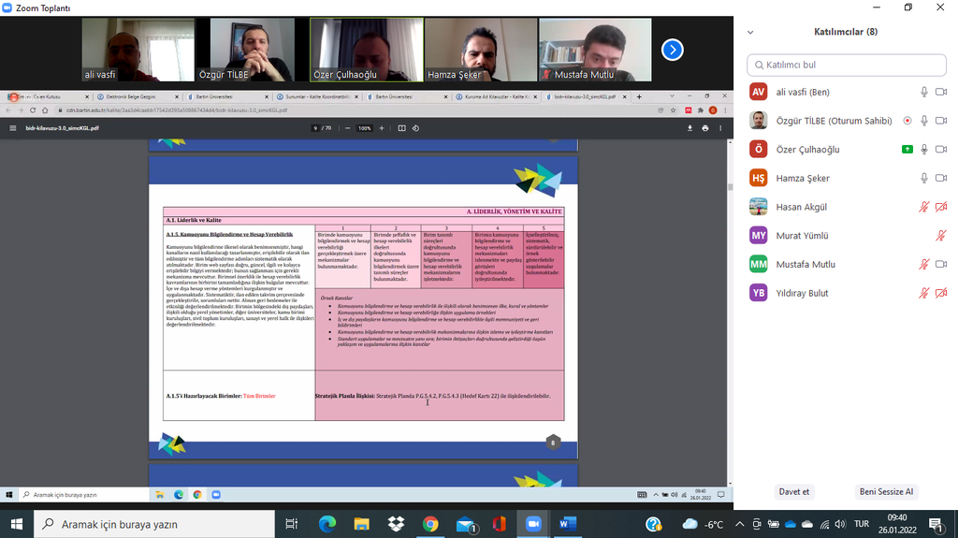The width and height of the screenshot is (958, 538).
Task: Click Hamza Şeker's video thumbnail
Action: (480, 50)
